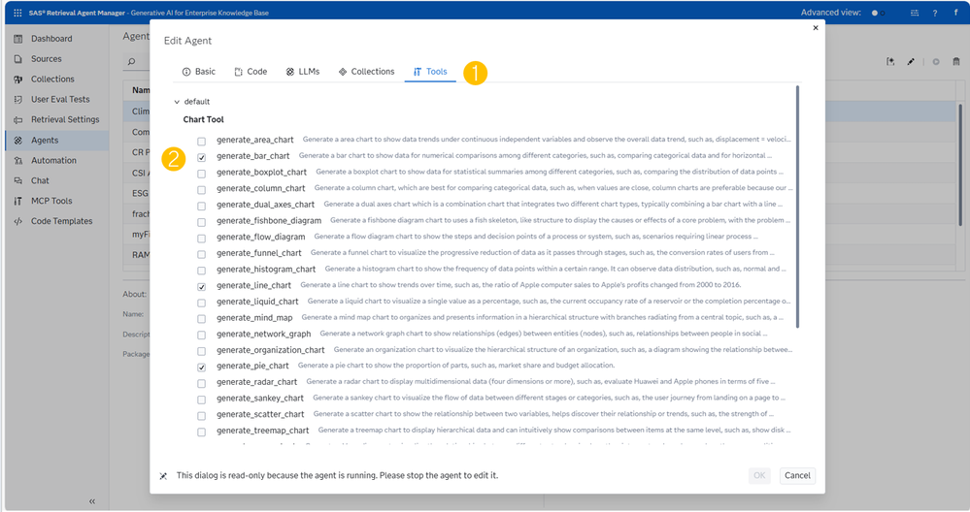Click the user profile 'f' icon

pyautogui.click(x=955, y=13)
